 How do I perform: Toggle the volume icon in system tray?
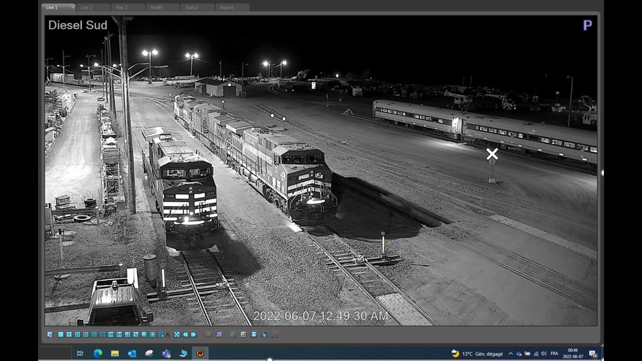(x=544, y=353)
